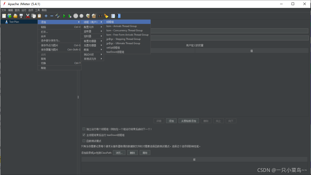The image size is (311, 175).
Task: Select 合并 in the context menu
Action: [x=59, y=36]
